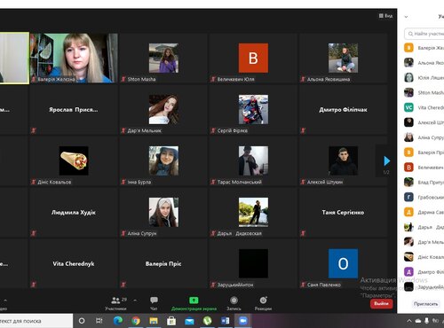Collapse the participants panel chevron

point(406,17)
